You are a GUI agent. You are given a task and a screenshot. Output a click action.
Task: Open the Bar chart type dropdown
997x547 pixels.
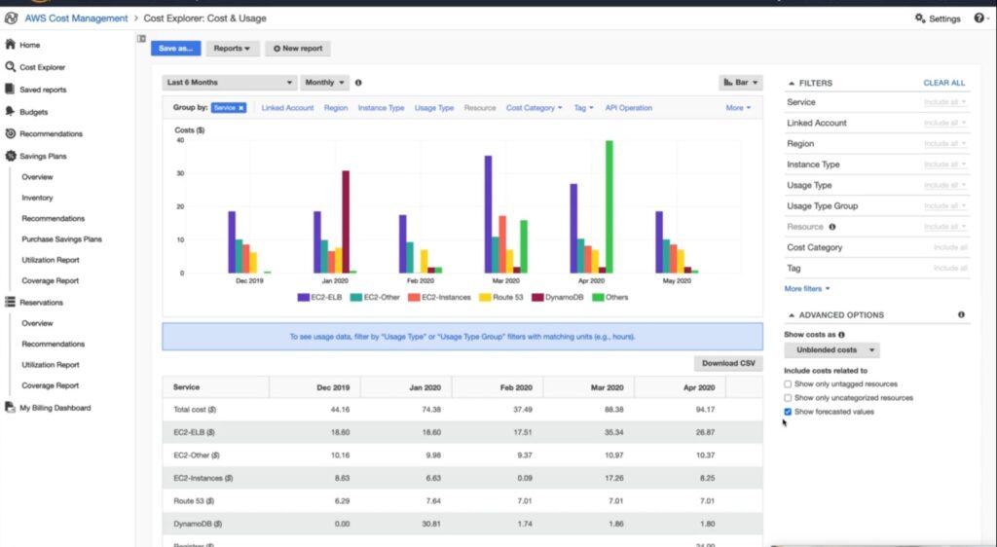[x=741, y=83]
